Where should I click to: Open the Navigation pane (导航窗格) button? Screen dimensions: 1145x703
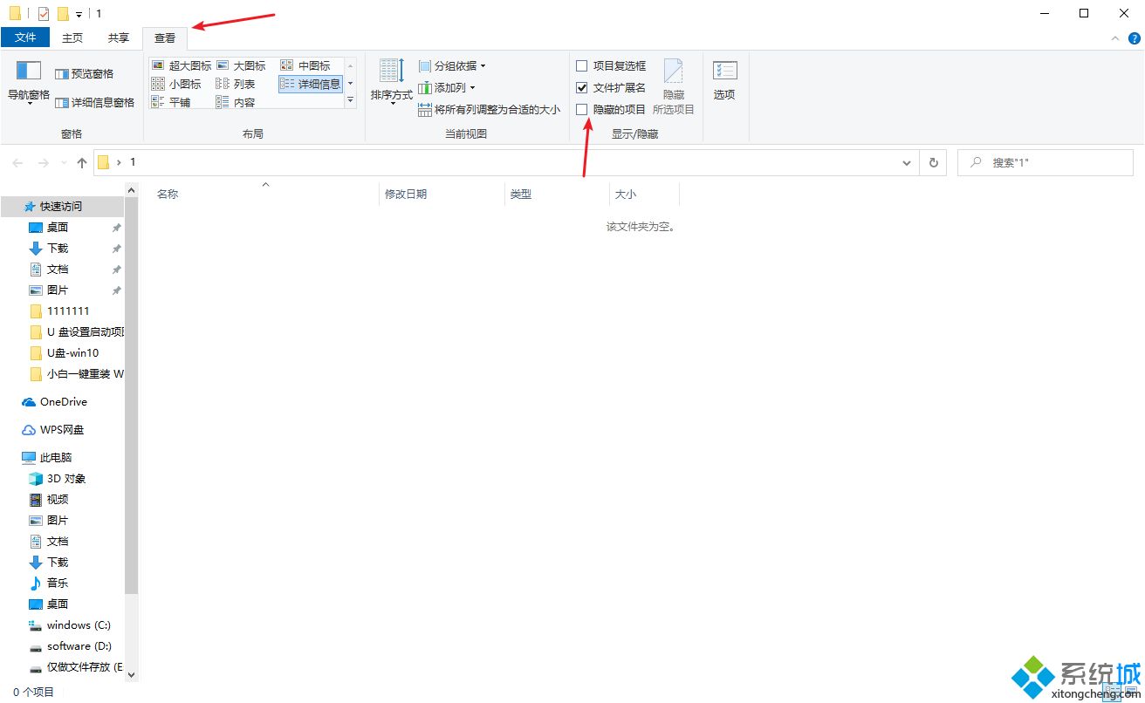pos(29,83)
